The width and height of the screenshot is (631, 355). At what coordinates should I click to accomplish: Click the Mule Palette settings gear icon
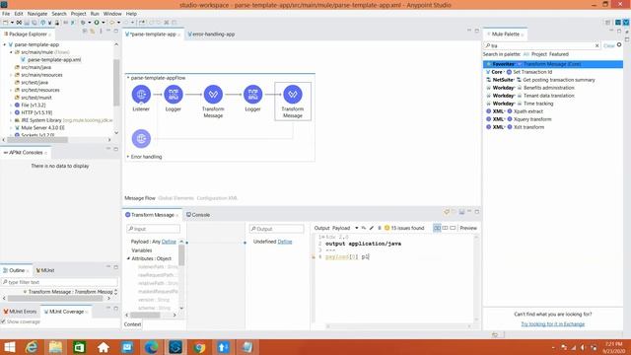point(619,45)
